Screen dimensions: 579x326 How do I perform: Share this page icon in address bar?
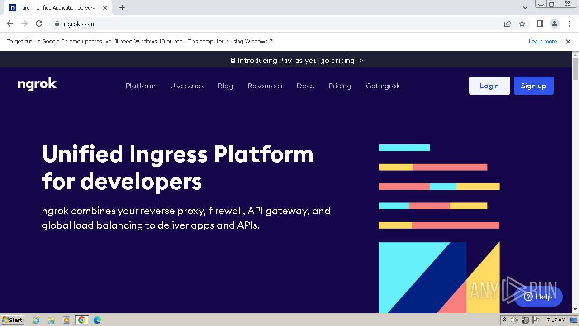[508, 24]
